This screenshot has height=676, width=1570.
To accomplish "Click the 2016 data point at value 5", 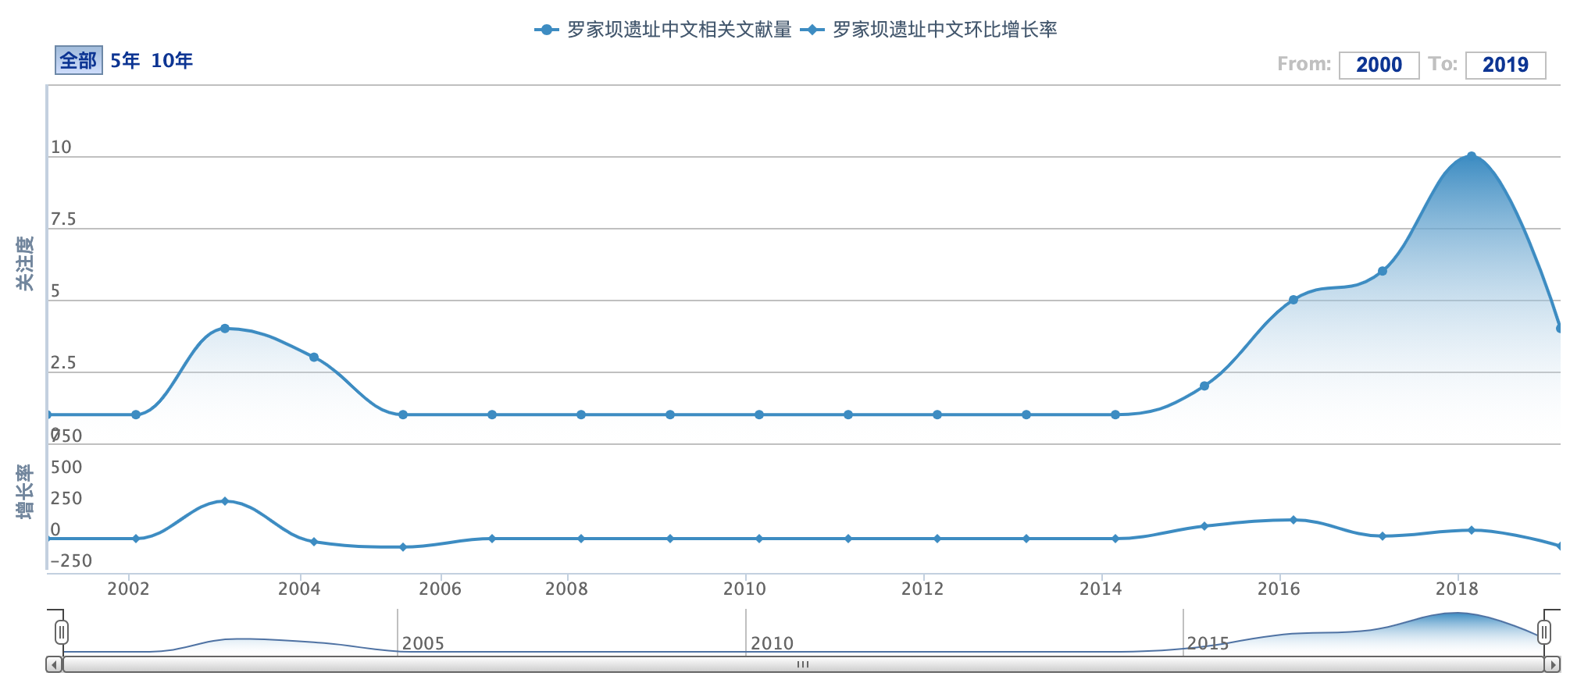I will 1293,300.
